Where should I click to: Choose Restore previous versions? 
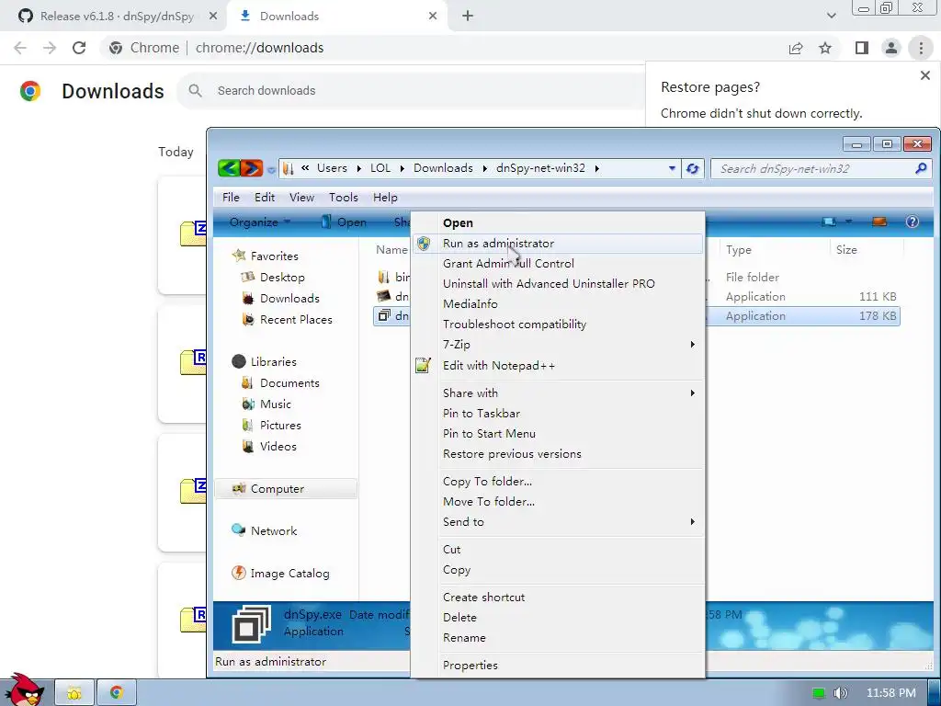tap(558, 454)
